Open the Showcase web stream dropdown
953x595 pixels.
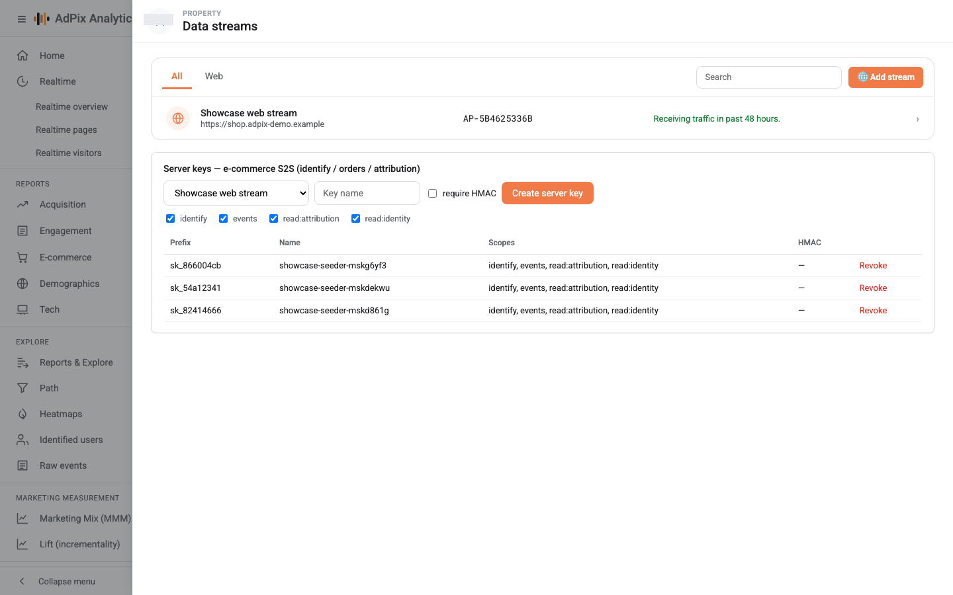tap(236, 193)
